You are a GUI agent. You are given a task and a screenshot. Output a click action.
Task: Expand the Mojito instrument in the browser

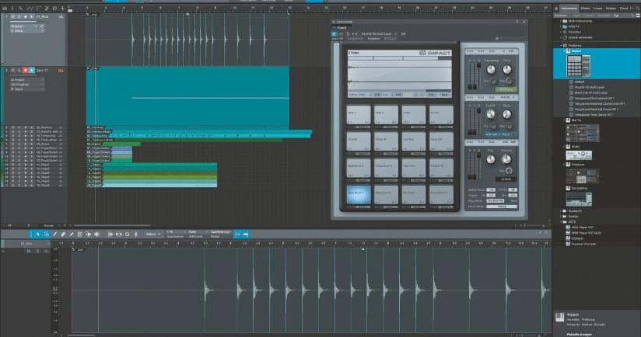565,147
